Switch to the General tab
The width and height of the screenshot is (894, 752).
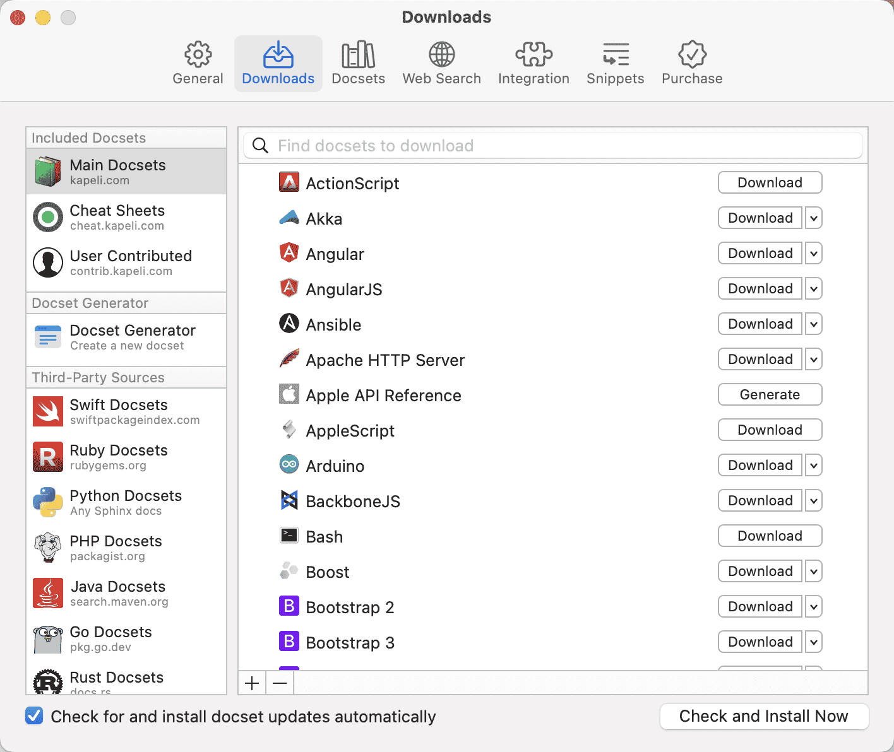(198, 62)
